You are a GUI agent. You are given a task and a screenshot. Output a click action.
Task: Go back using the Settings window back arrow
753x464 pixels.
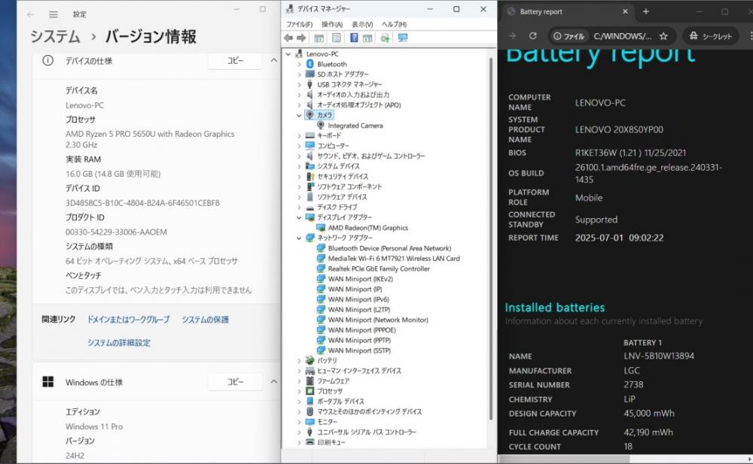31,14
